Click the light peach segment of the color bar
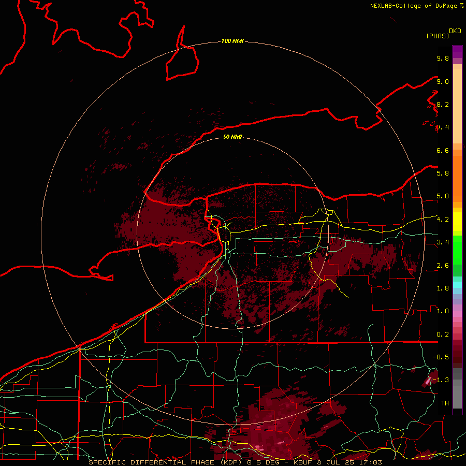The height and width of the screenshot is (466, 466). pos(457,106)
